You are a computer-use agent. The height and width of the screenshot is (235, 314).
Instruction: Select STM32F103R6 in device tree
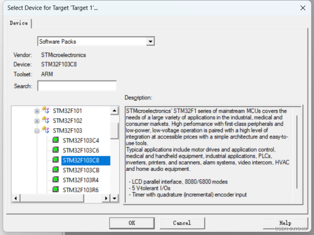[80, 190]
